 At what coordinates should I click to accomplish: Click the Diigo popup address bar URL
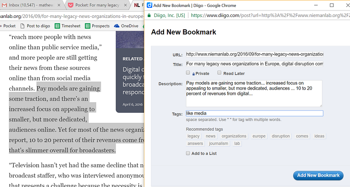click(270, 15)
